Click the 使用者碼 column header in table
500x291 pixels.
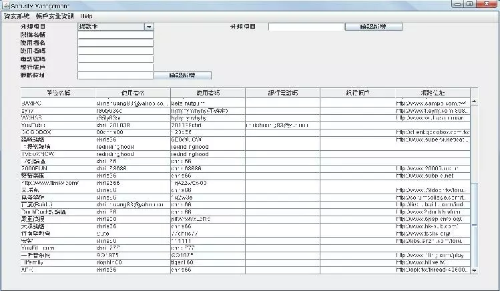coord(208,93)
